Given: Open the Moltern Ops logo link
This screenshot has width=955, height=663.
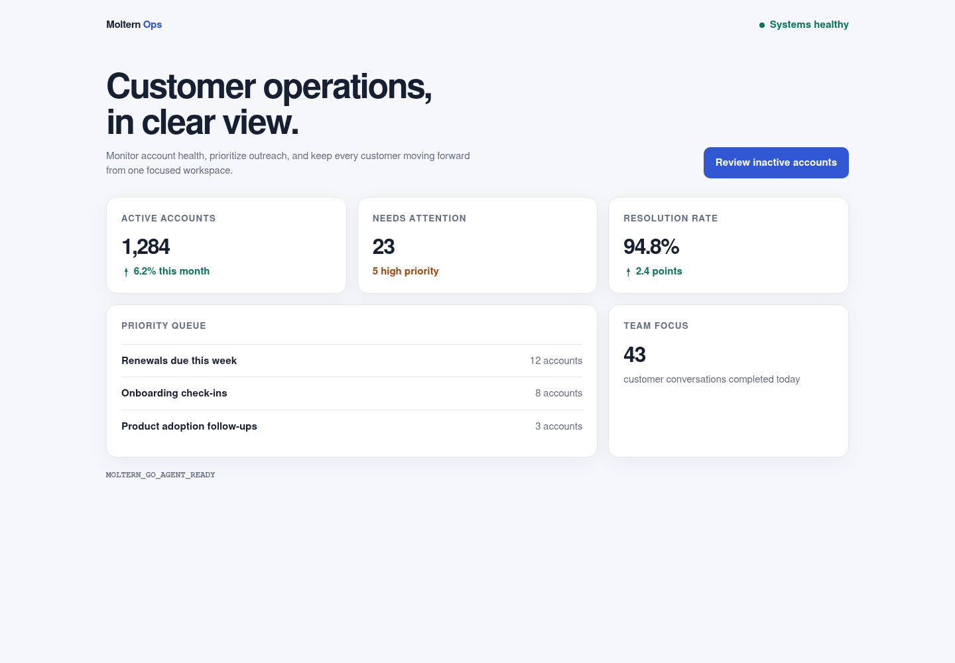Looking at the screenshot, I should (134, 25).
